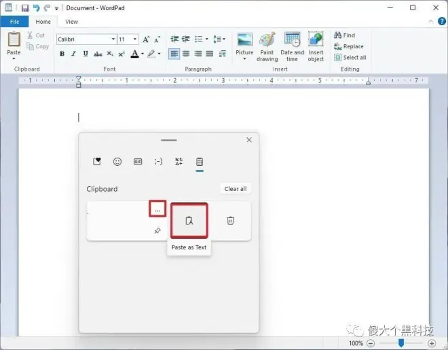
Task: Switch to the Home ribbon tab
Action: 43,22
